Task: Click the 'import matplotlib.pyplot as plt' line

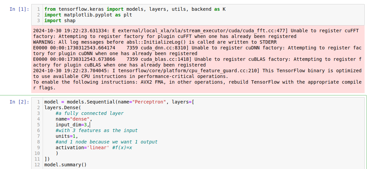Action: (x=88, y=15)
